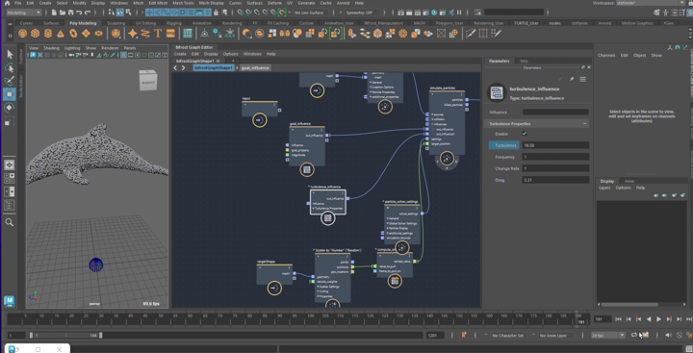Select the Lasso tool in toolbox
The image size is (693, 353).
tap(10, 67)
